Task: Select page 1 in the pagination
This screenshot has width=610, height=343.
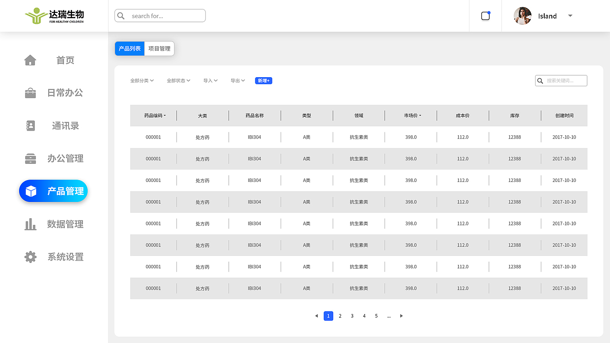Action: pos(328,316)
